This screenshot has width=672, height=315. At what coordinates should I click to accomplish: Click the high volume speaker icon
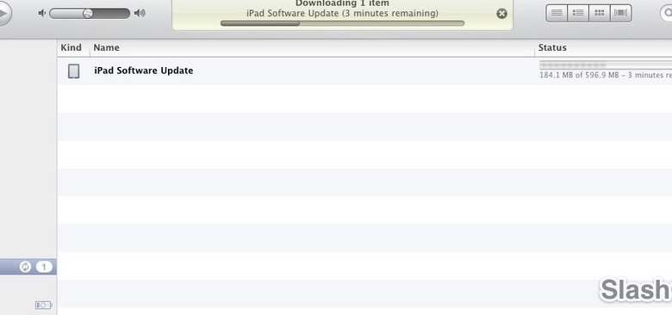140,13
